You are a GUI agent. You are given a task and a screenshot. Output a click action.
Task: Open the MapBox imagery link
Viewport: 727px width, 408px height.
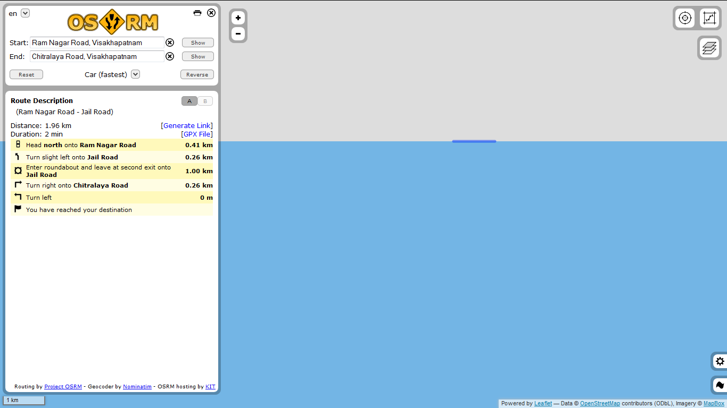(x=714, y=403)
